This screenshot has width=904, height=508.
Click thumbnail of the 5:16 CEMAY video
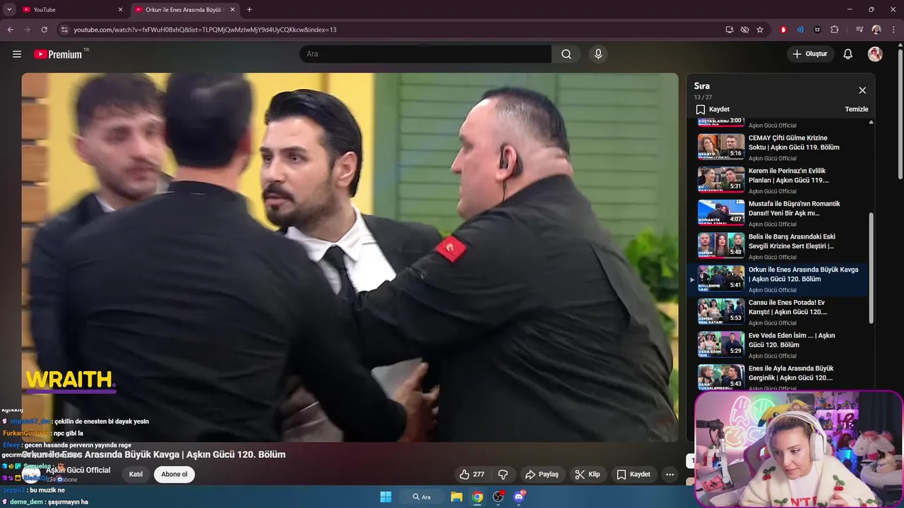pyautogui.click(x=721, y=146)
